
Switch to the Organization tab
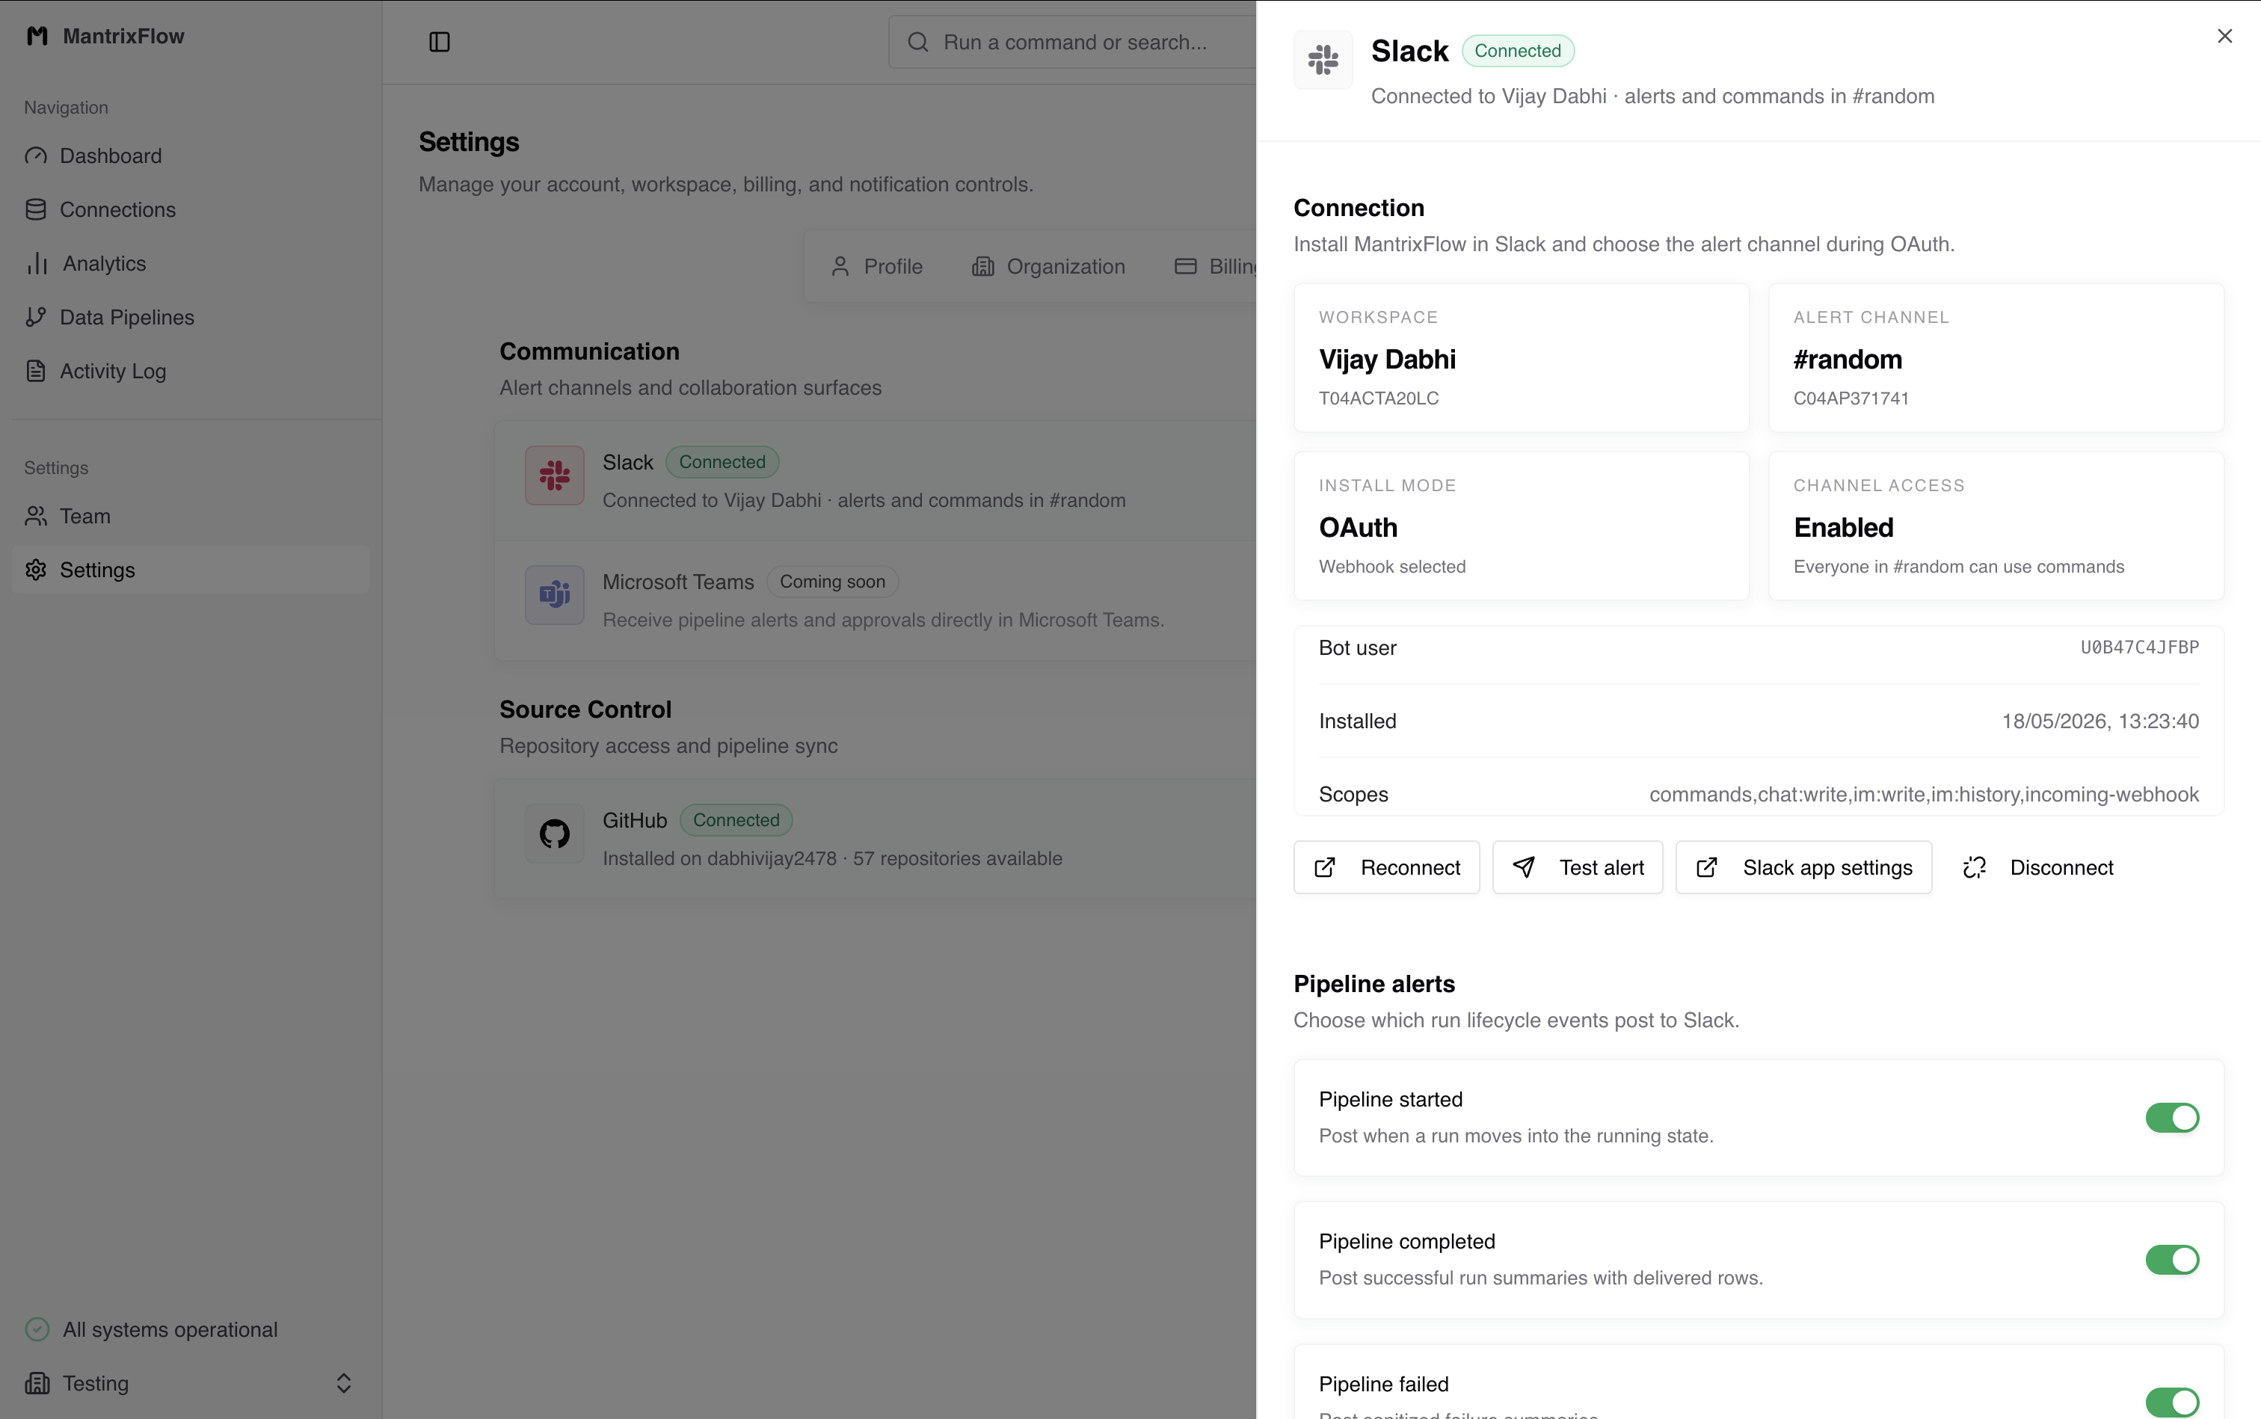pos(1048,267)
